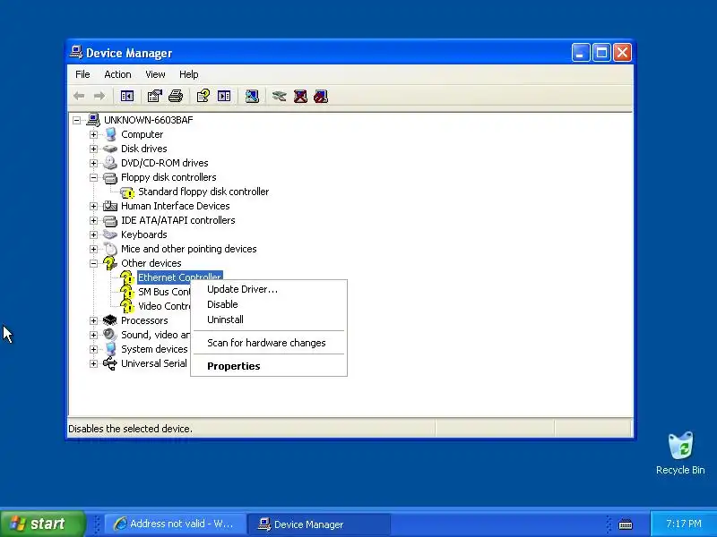Open the View menu
The image size is (717, 537).
click(155, 74)
